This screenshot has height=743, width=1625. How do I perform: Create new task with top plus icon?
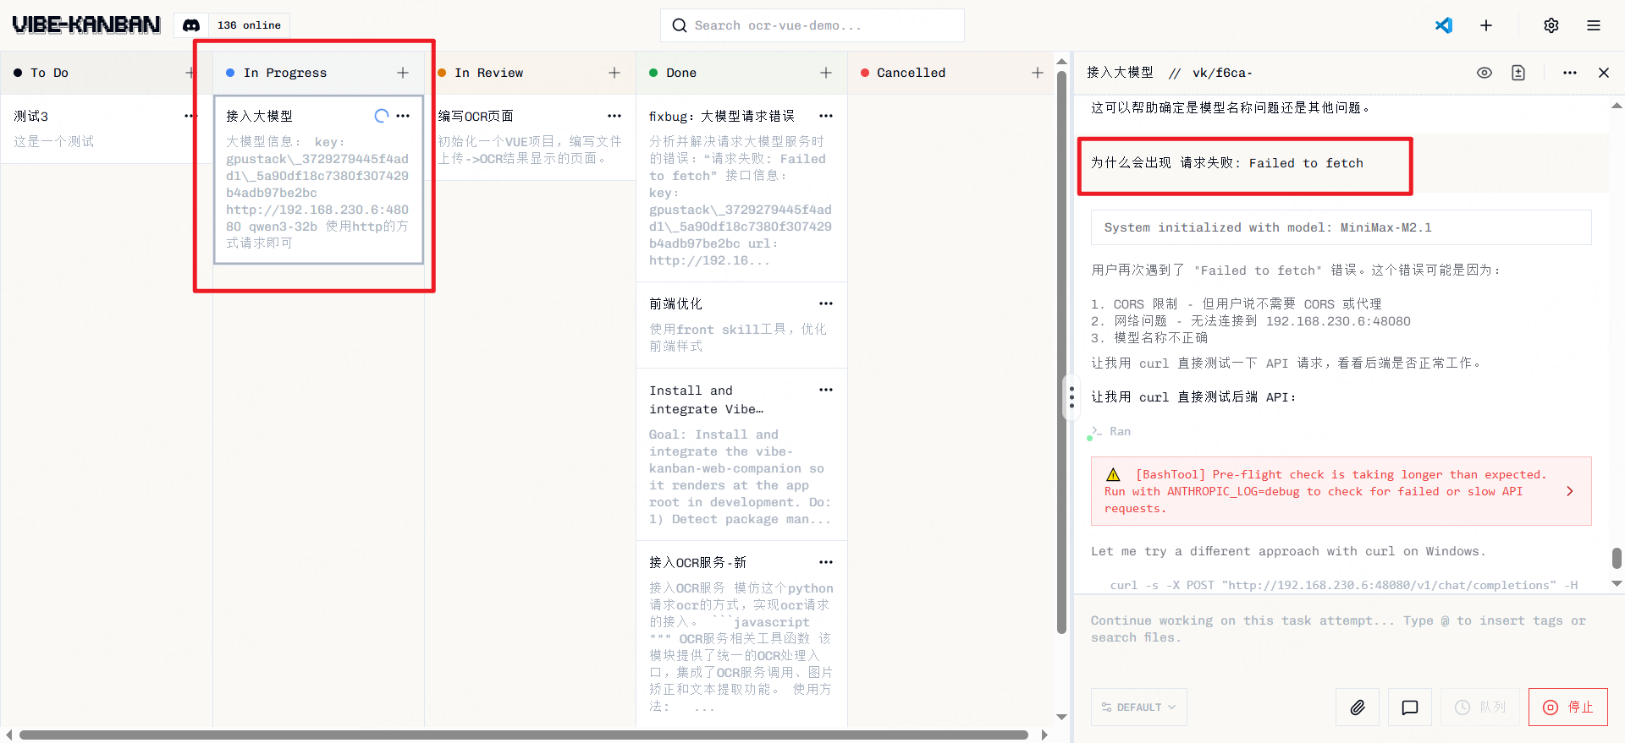click(x=1486, y=25)
